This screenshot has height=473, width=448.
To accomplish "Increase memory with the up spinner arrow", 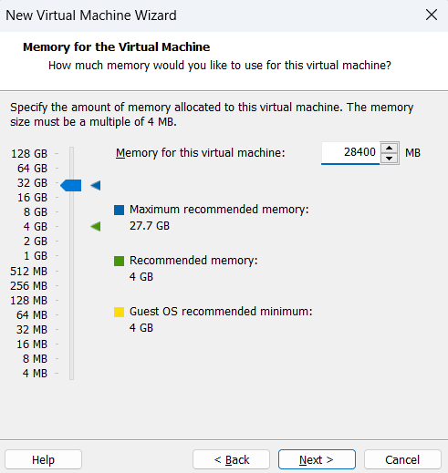I will [390, 148].
